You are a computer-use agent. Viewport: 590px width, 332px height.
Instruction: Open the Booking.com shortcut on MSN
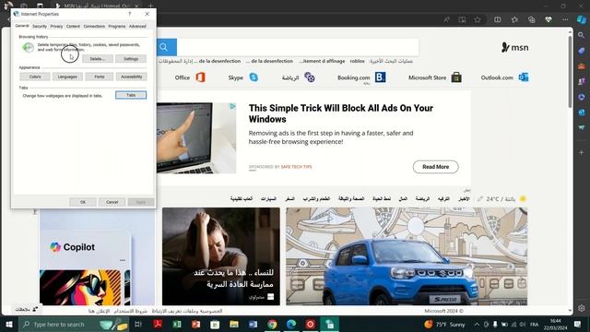pos(361,77)
